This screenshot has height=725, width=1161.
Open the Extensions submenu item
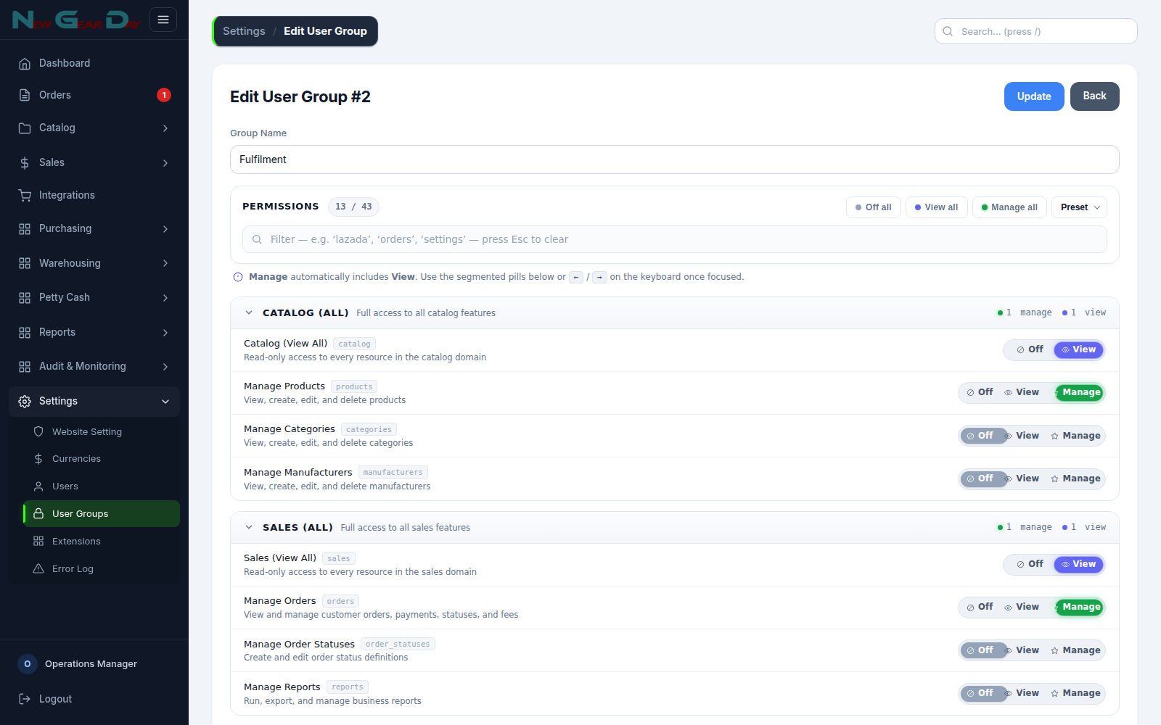tap(102, 541)
